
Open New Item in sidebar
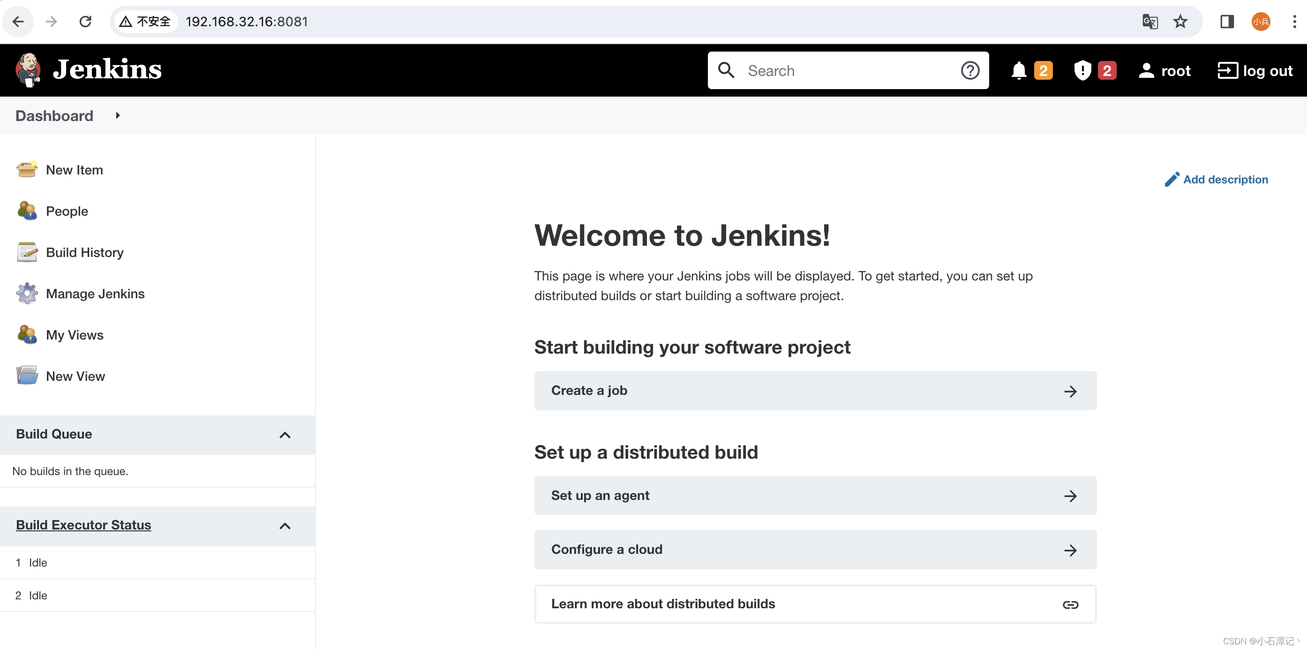[75, 170]
